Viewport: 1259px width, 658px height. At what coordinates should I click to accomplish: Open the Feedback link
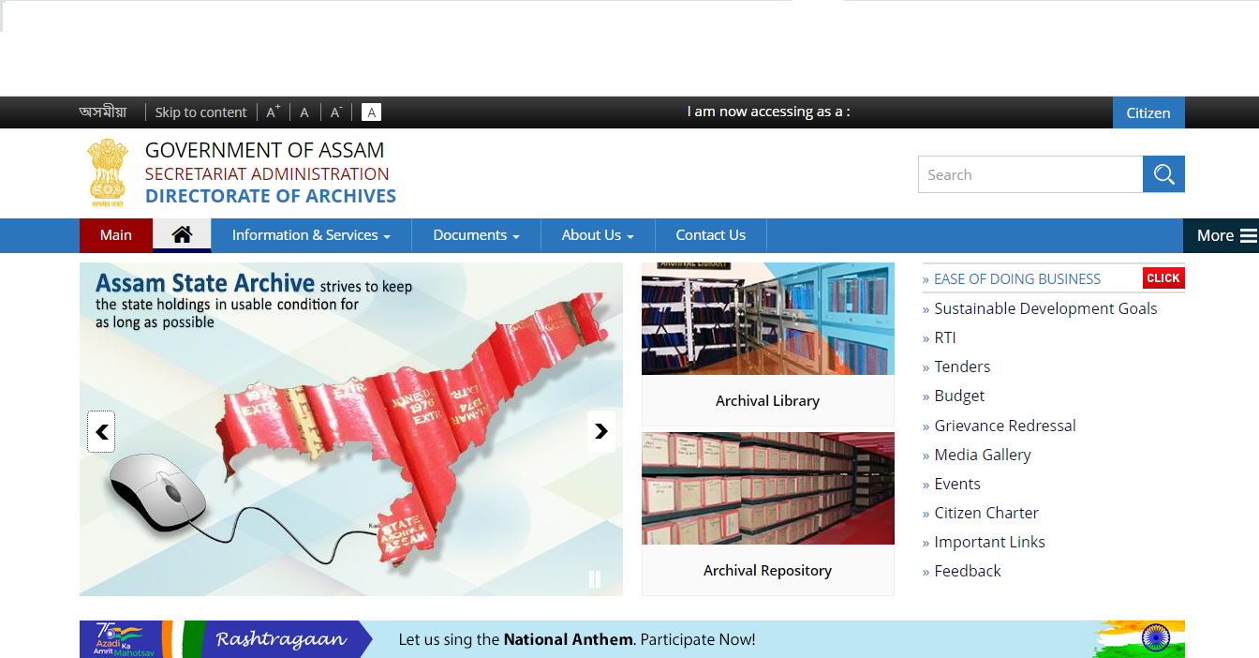[968, 571]
